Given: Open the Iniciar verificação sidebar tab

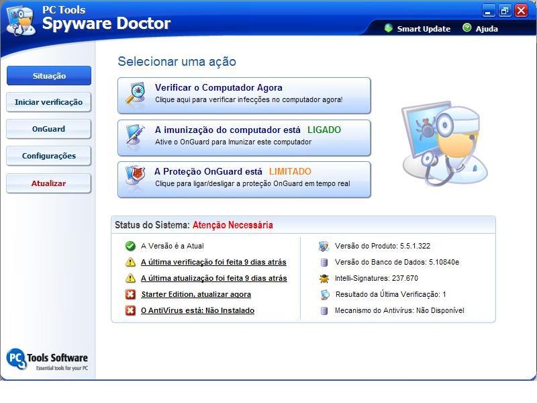Looking at the screenshot, I should pos(48,102).
